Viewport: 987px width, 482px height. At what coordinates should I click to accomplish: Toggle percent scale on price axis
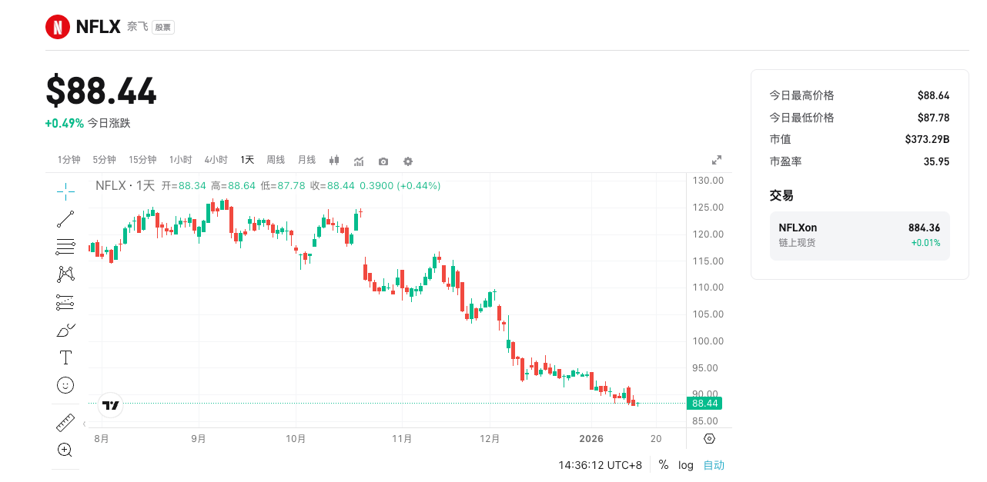point(663,465)
